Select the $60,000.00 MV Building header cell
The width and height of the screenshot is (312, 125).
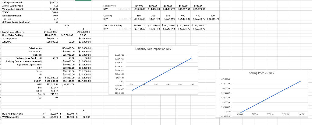pos(139,26)
